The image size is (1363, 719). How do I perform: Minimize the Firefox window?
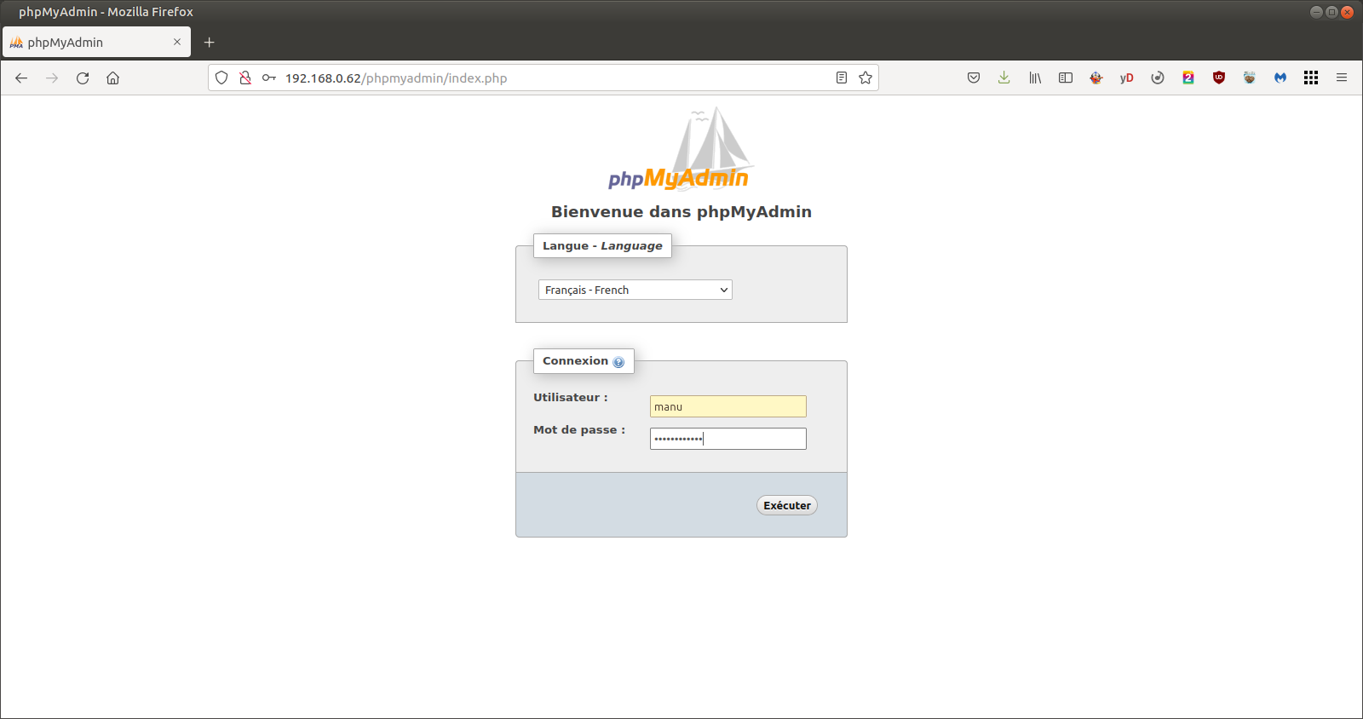click(x=1316, y=12)
